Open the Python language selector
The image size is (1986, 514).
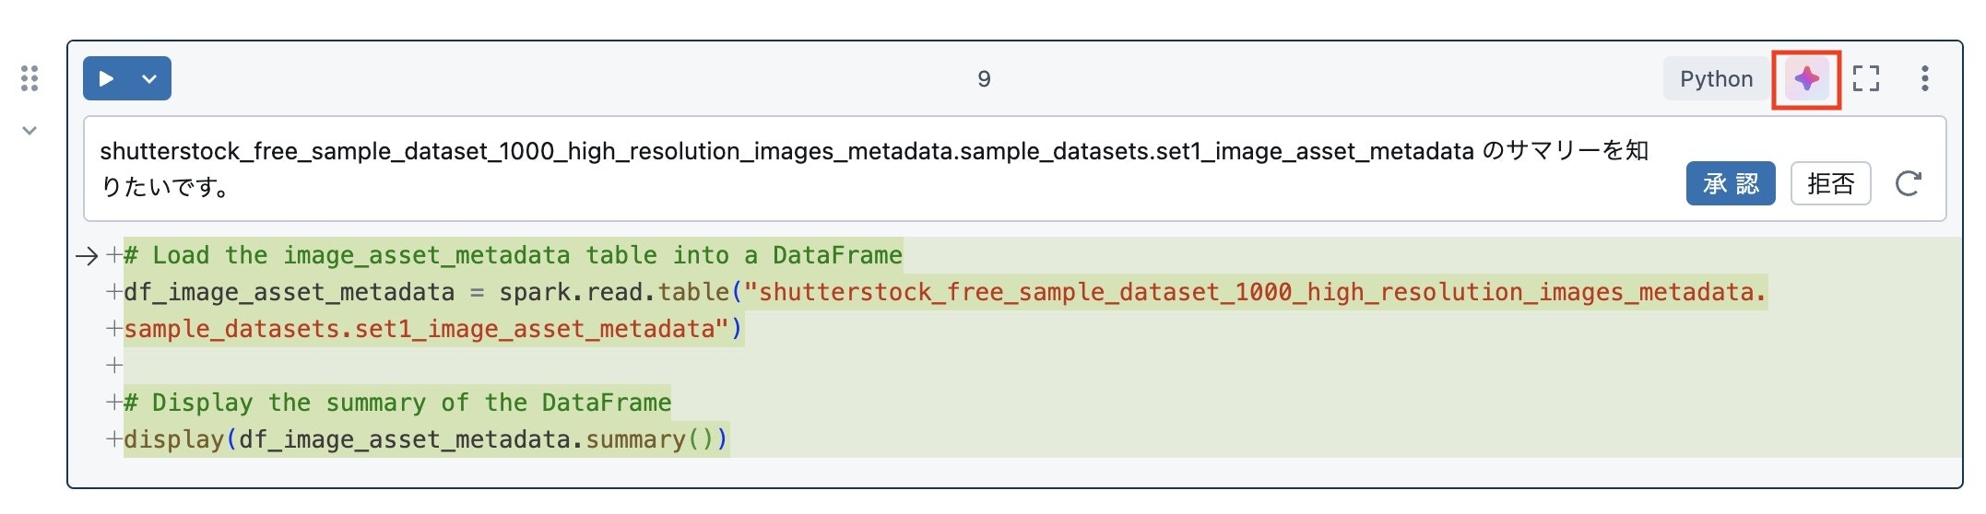[x=1715, y=79]
